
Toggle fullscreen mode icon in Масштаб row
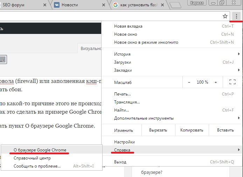tap(232, 82)
